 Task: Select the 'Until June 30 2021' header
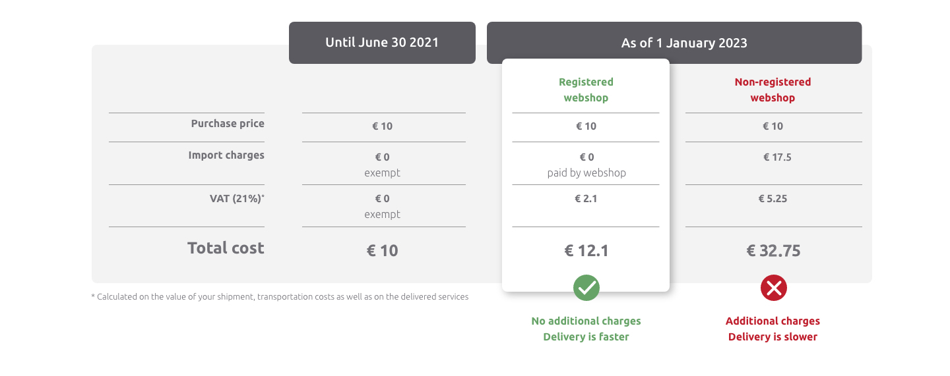coord(382,43)
